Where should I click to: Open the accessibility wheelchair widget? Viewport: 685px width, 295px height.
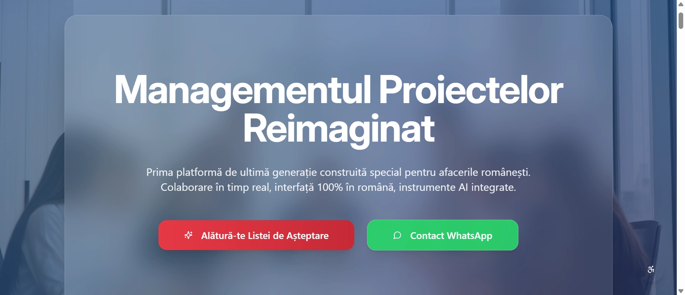(651, 269)
